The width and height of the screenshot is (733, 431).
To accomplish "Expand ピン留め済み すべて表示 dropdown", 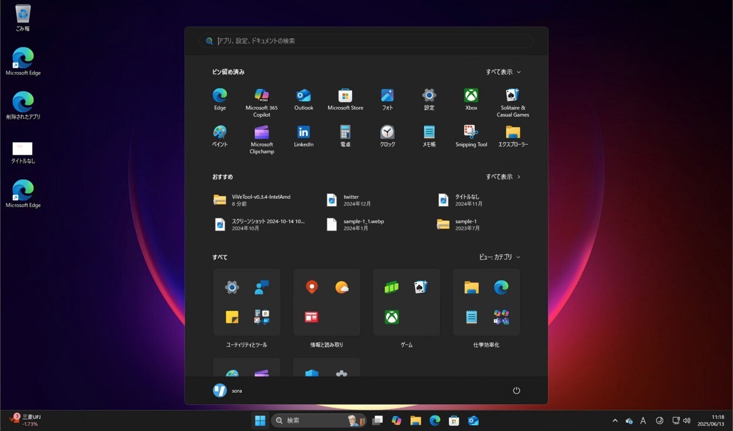I will 503,72.
